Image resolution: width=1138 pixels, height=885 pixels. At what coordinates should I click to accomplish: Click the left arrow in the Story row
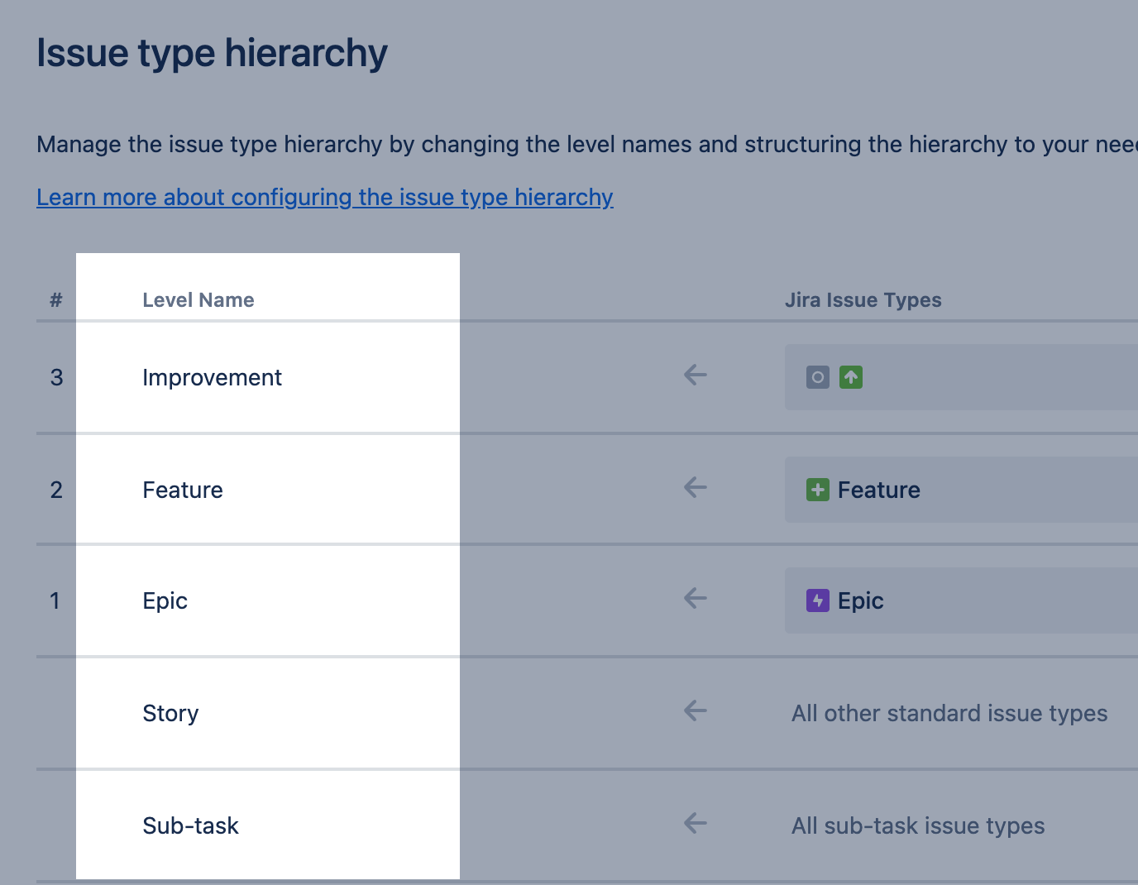pos(696,711)
